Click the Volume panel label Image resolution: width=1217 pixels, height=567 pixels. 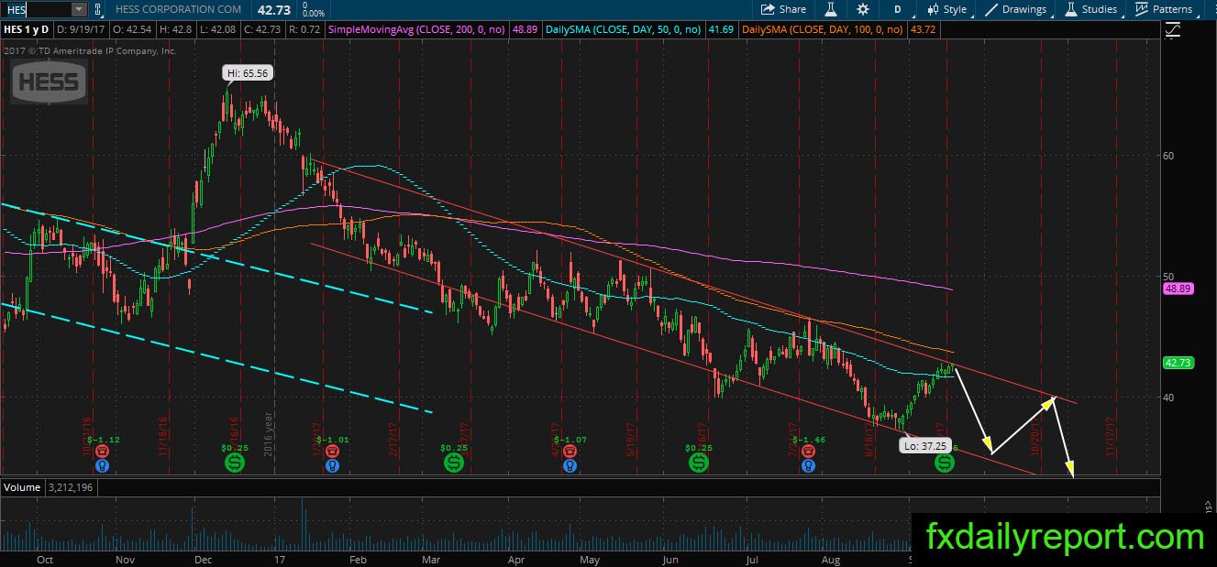[22, 487]
